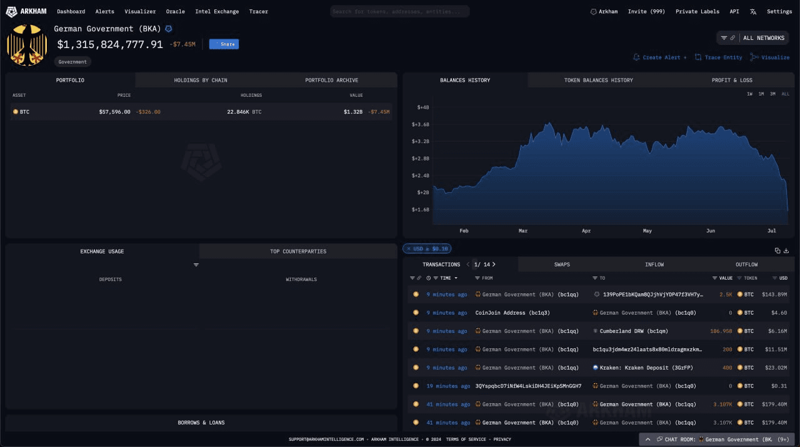Click the verified badge beside German Government (BKA)
Screen dimensions: 800x447
[x=169, y=29]
